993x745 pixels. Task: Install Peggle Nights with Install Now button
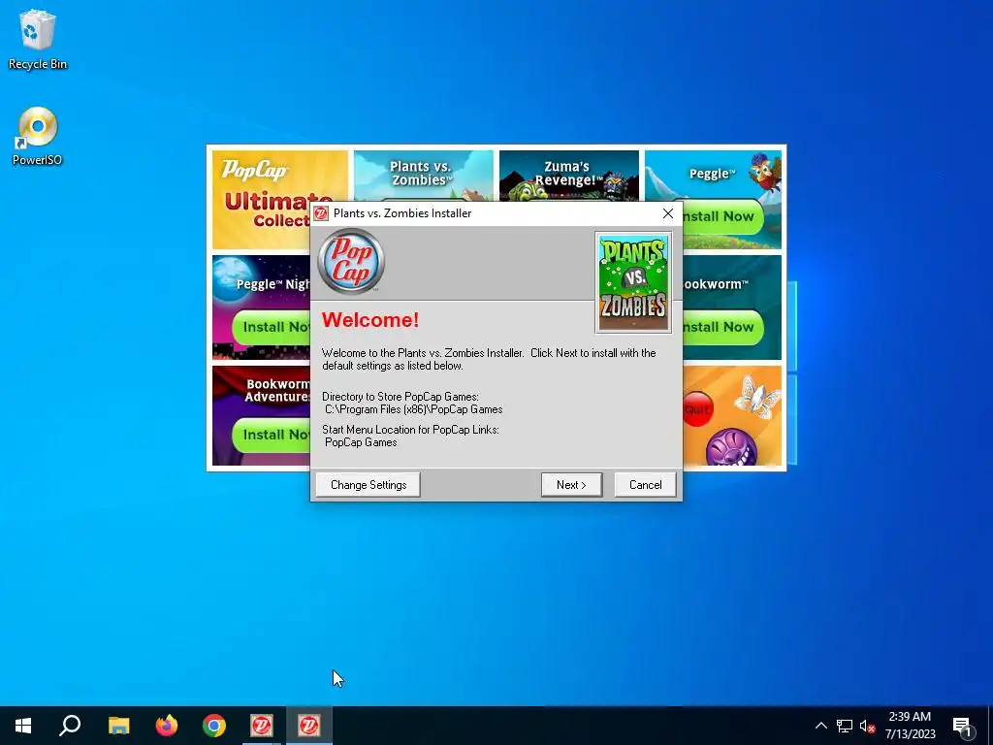[272, 327]
